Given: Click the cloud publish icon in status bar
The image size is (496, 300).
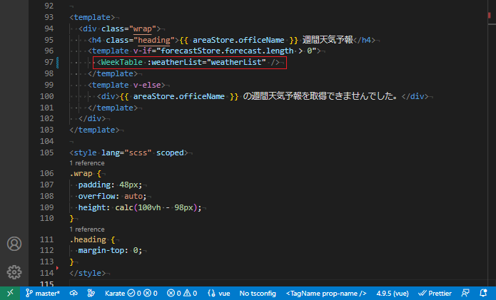Looking at the screenshot, I should pos(74,293).
